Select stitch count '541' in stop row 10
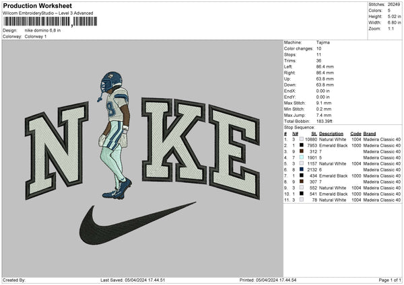404x285 pixels. click(x=313, y=194)
